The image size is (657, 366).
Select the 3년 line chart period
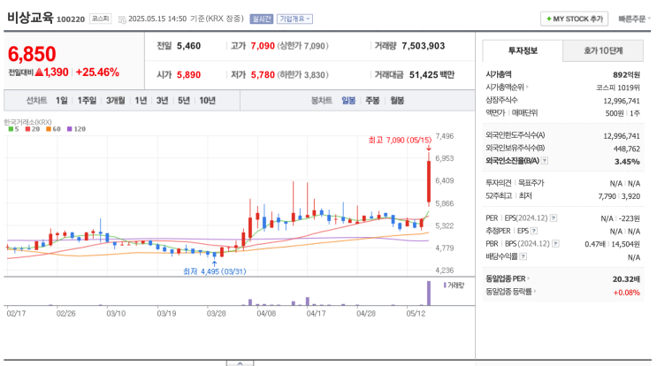tap(162, 101)
